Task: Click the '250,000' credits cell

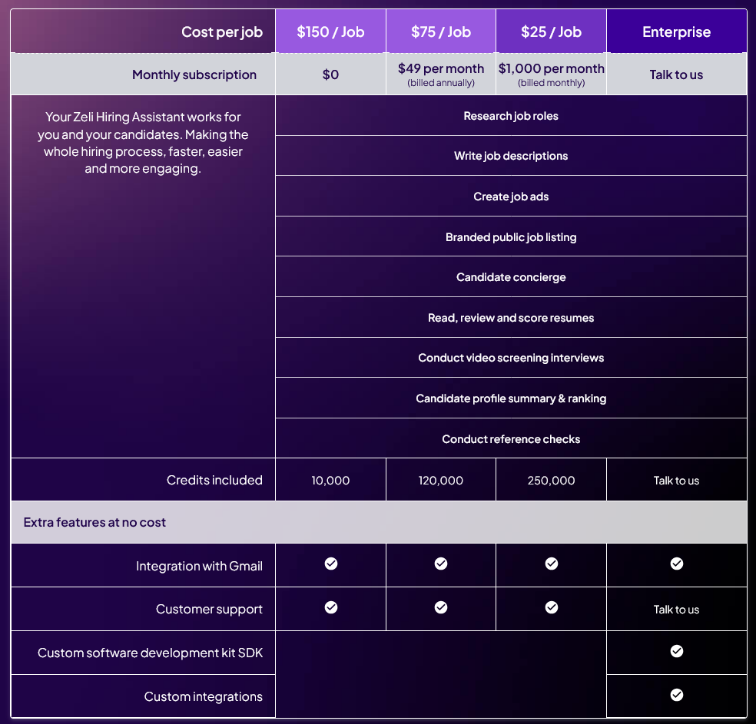Action: (x=551, y=480)
